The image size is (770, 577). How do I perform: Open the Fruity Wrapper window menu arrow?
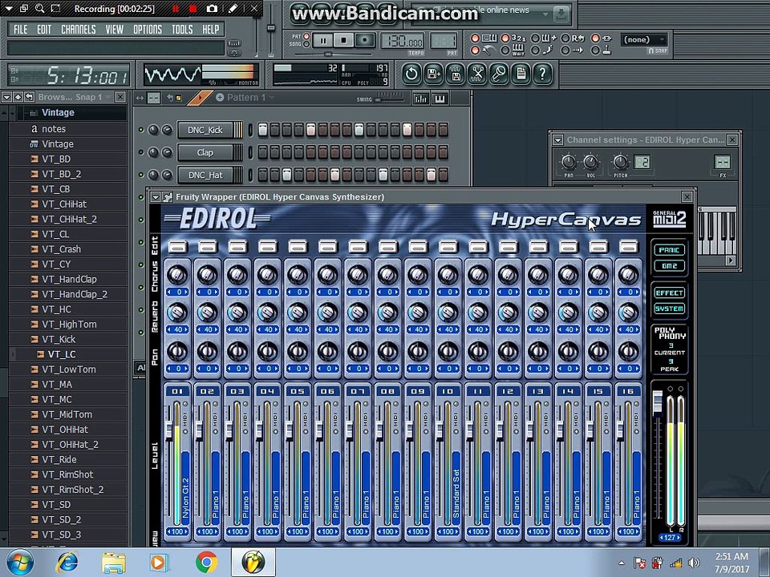pos(156,197)
